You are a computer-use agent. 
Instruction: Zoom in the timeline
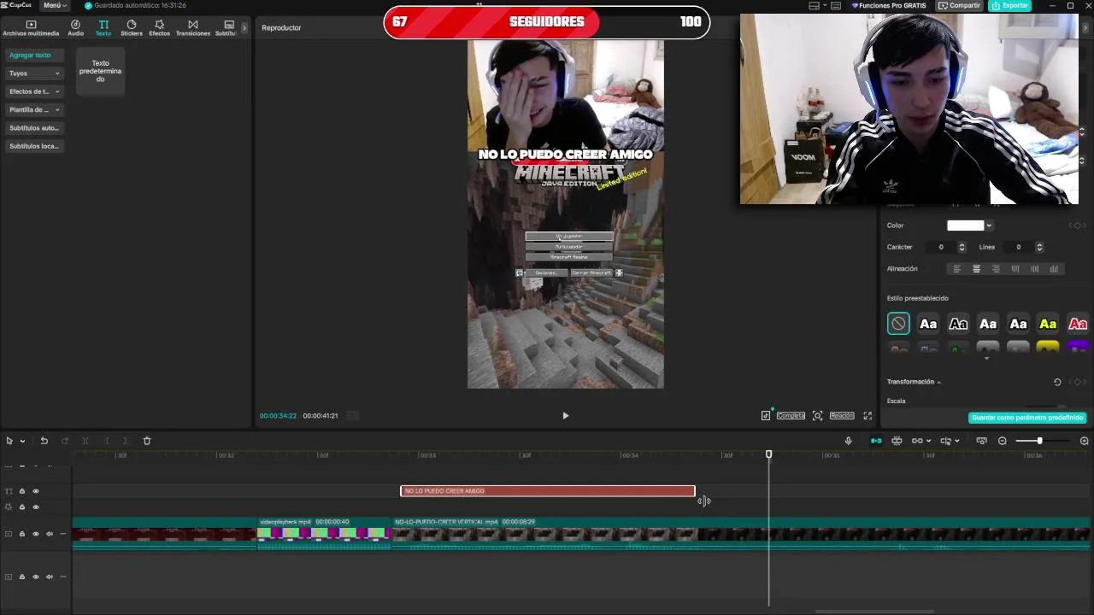tap(1084, 441)
